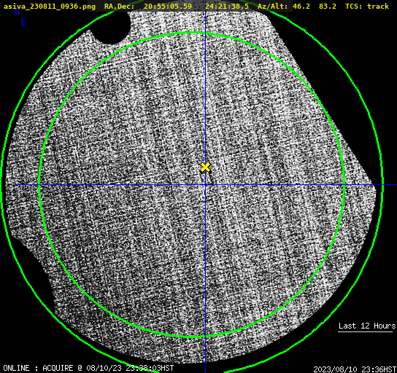This screenshot has width=397, height=373.
Task: Click the 23:38:03HST acquire time
Action: 150,368
